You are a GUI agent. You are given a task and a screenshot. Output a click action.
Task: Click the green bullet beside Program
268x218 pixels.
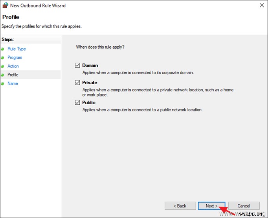[x=3, y=58]
